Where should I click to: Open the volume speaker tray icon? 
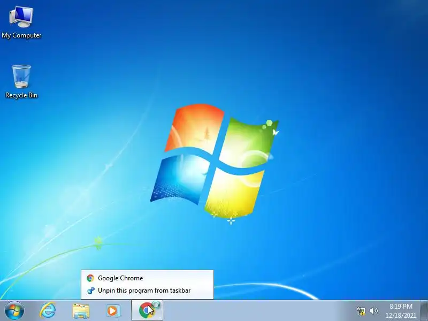373,311
